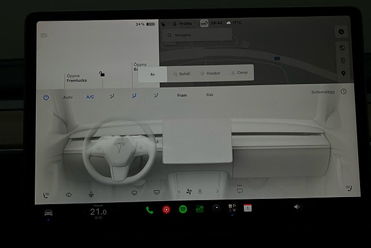Click the map orientation icon
The width and height of the screenshot is (371, 248).
click(343, 61)
